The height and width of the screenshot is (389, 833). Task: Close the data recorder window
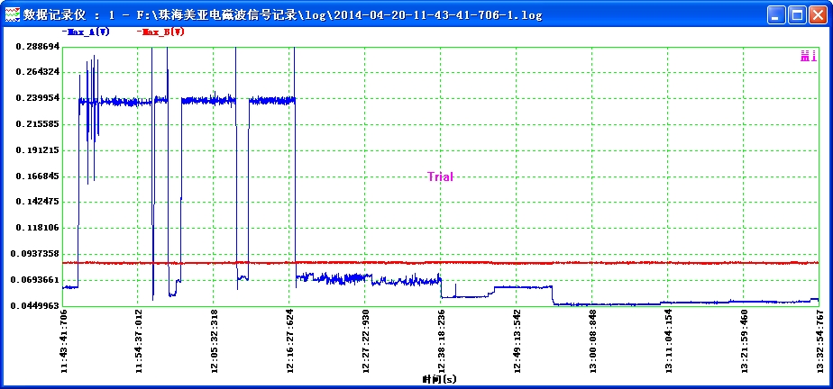pos(817,15)
